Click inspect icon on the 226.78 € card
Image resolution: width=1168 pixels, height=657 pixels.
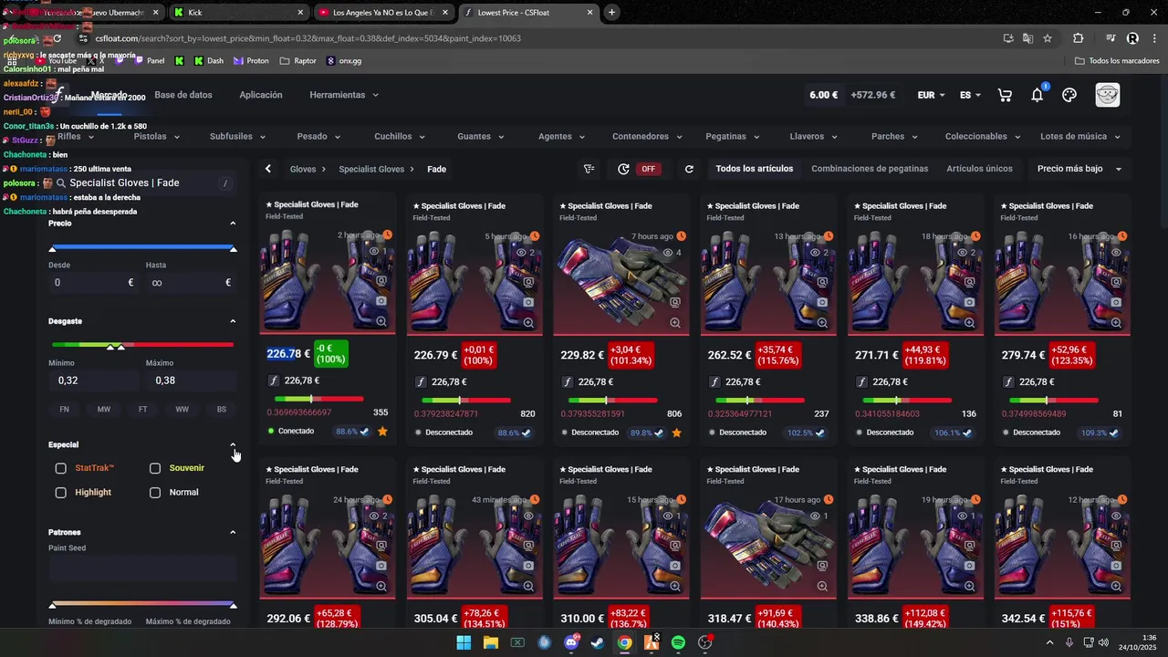(381, 281)
